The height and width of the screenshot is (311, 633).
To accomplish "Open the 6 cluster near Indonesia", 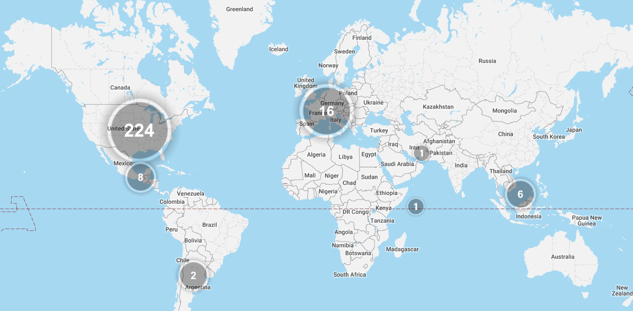I will coord(520,194).
